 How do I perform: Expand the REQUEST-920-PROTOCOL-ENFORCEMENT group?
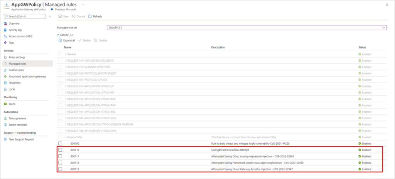66,74
